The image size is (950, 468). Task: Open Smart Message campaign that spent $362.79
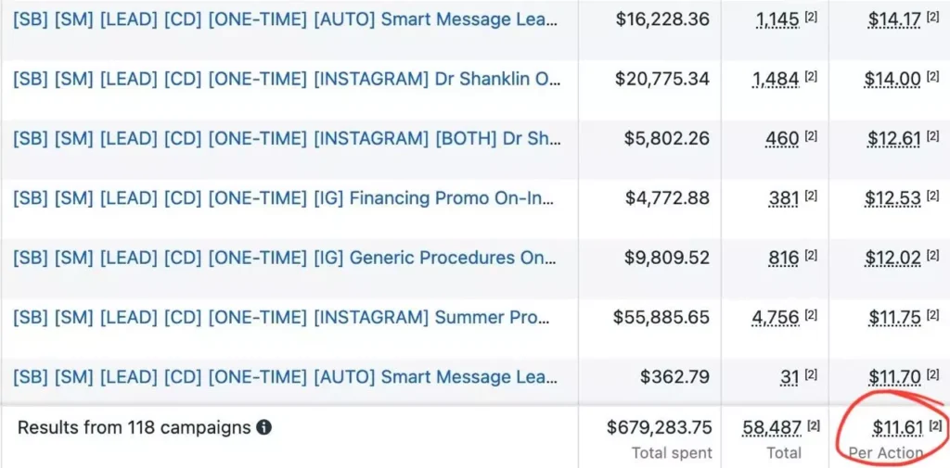287,377
